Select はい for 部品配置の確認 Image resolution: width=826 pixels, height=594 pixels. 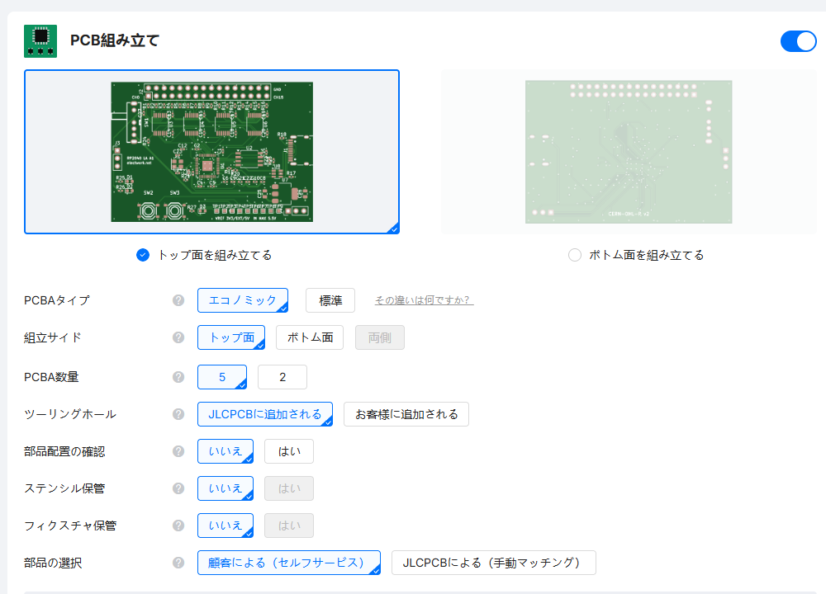click(289, 451)
